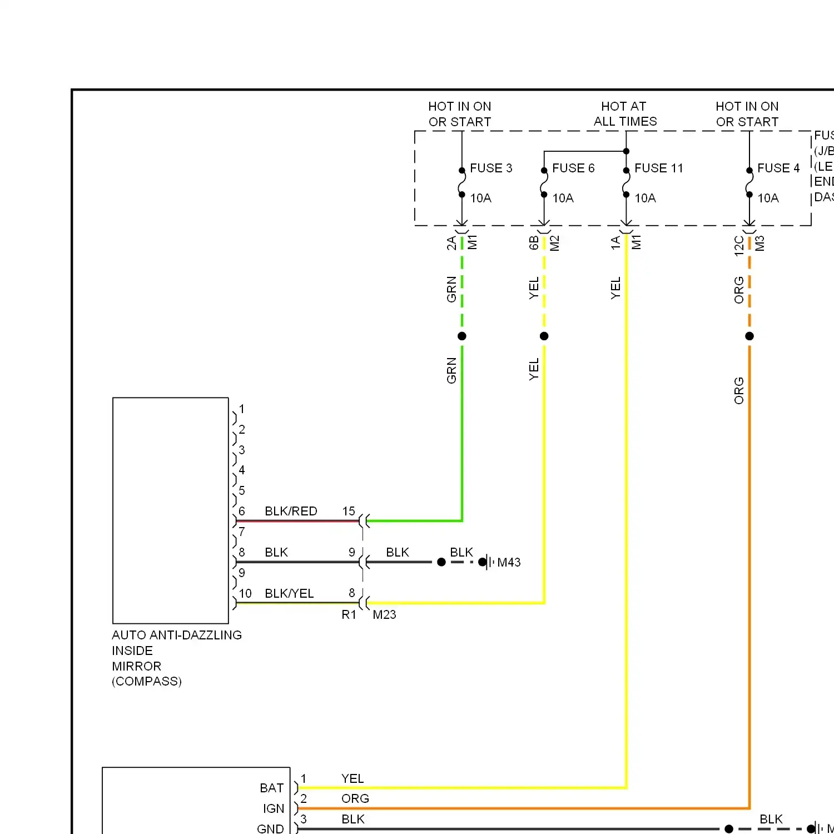Select the IGN terminal label
Viewport: 834px width, 834px height.
click(x=274, y=808)
